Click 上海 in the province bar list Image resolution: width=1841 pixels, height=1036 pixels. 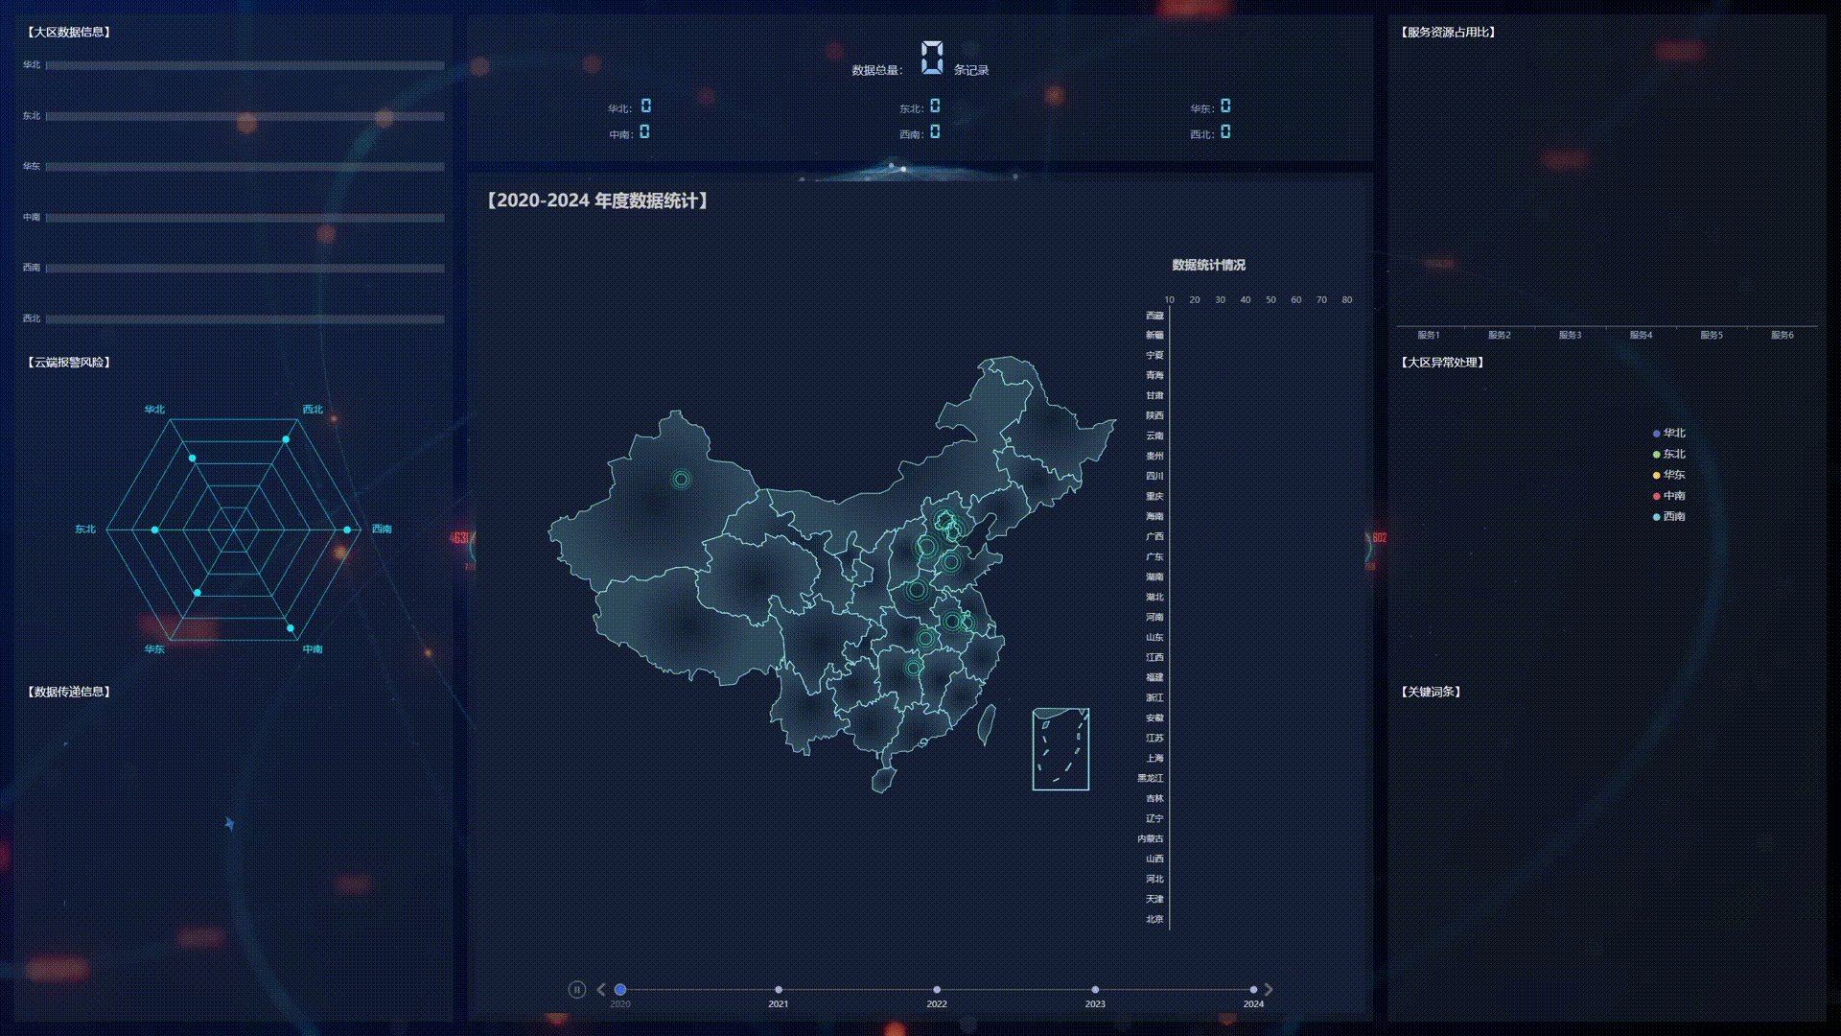(1154, 759)
